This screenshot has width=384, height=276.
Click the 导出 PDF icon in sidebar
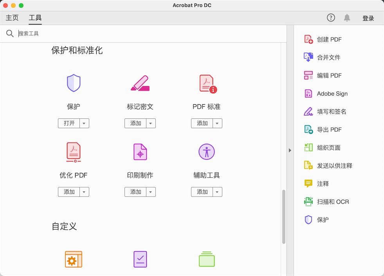click(x=308, y=129)
